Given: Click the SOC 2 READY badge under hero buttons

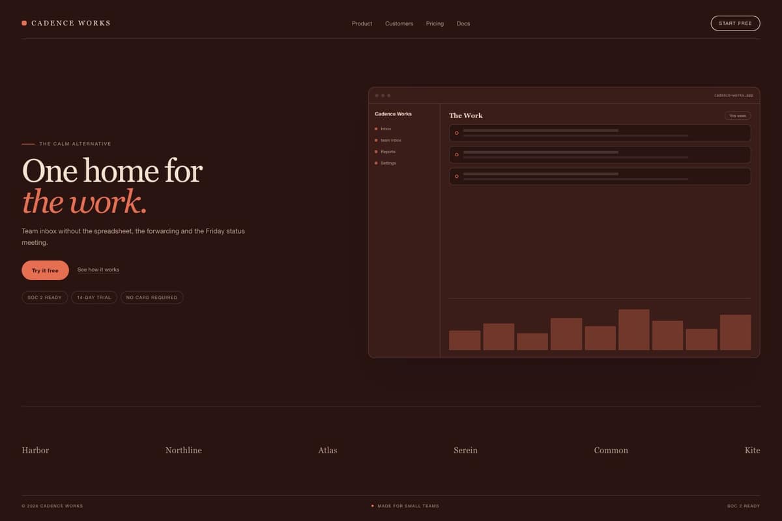Looking at the screenshot, I should [x=44, y=298].
